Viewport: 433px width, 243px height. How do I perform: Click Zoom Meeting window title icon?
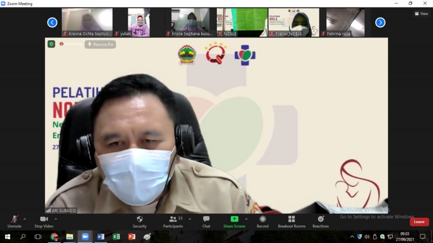tap(3, 3)
